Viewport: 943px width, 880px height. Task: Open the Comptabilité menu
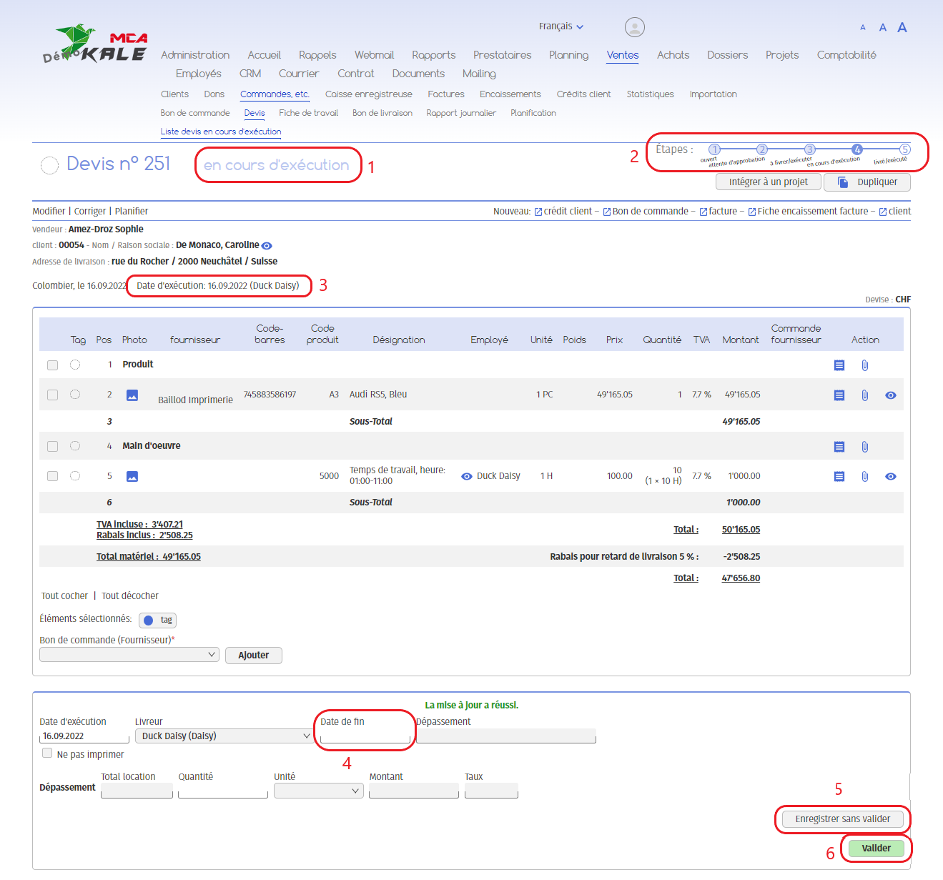(x=846, y=55)
